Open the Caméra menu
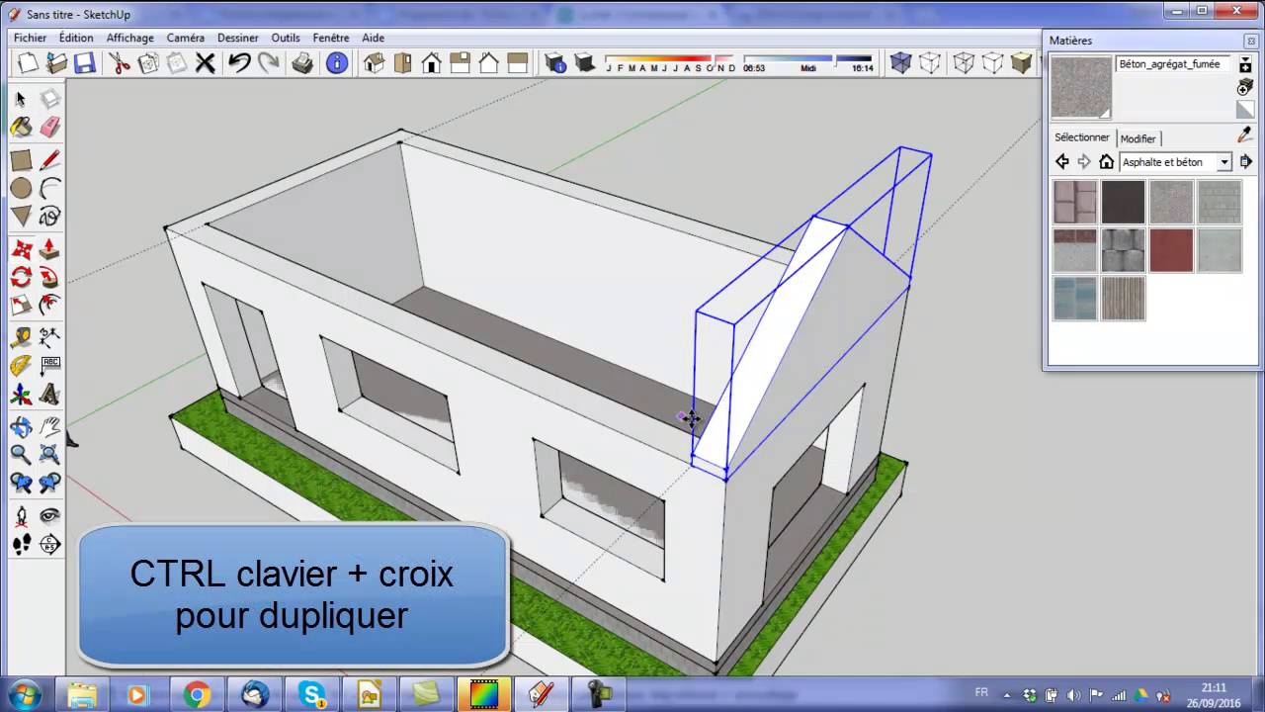This screenshot has height=712, width=1265. click(x=186, y=38)
